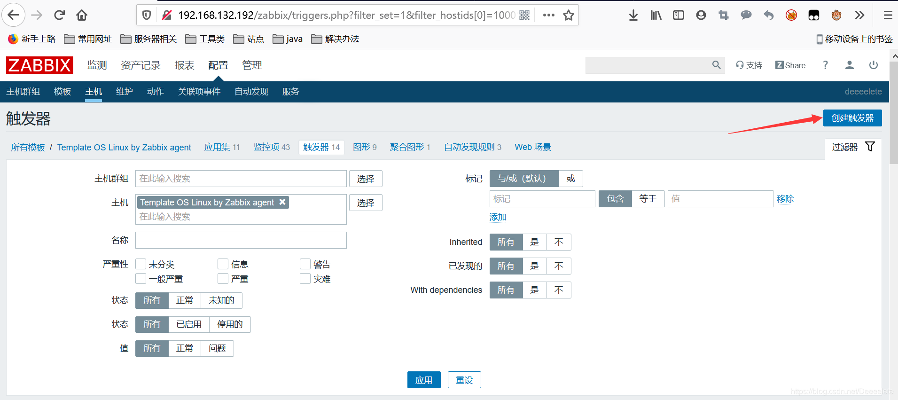This screenshot has height=400, width=898.
Task: Open the downloads arrow icon
Action: (x=633, y=15)
